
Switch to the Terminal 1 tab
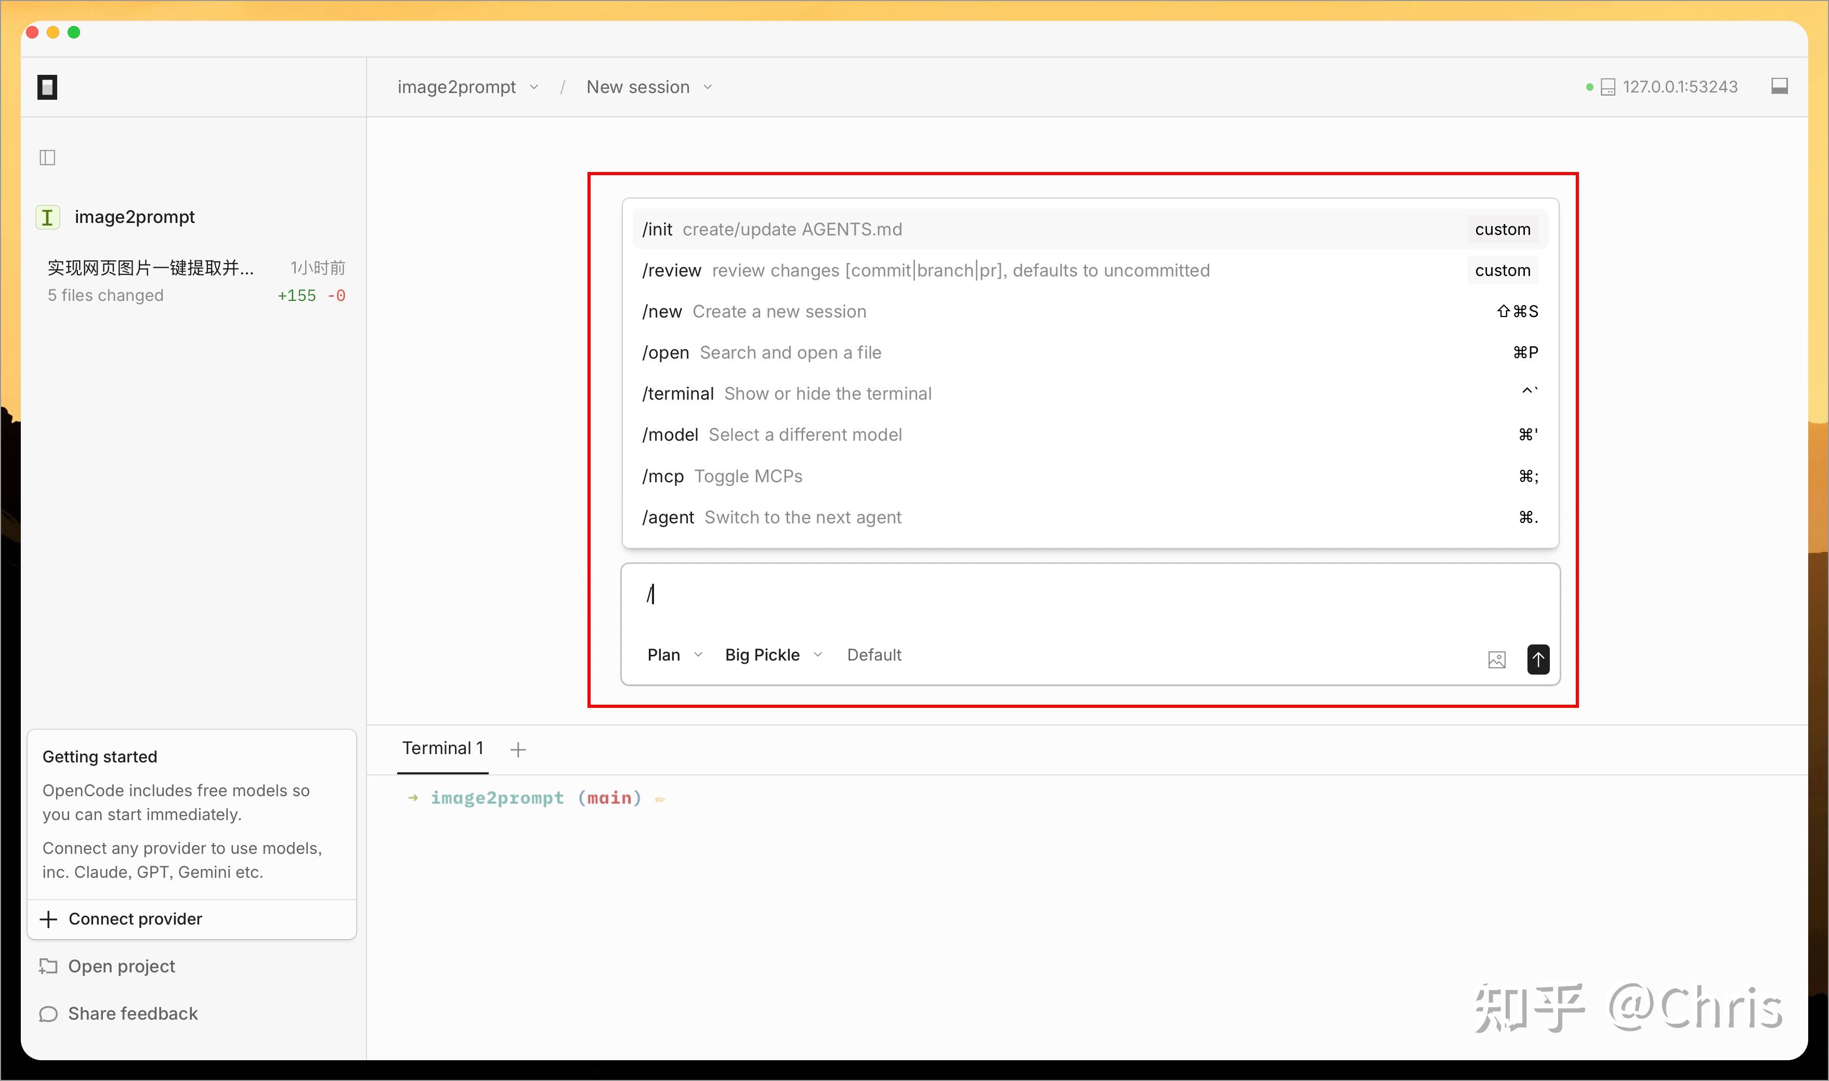click(x=442, y=749)
